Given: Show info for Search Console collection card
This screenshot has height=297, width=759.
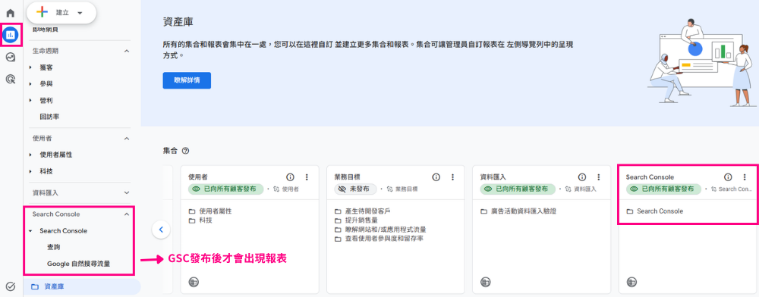Looking at the screenshot, I should tap(728, 177).
